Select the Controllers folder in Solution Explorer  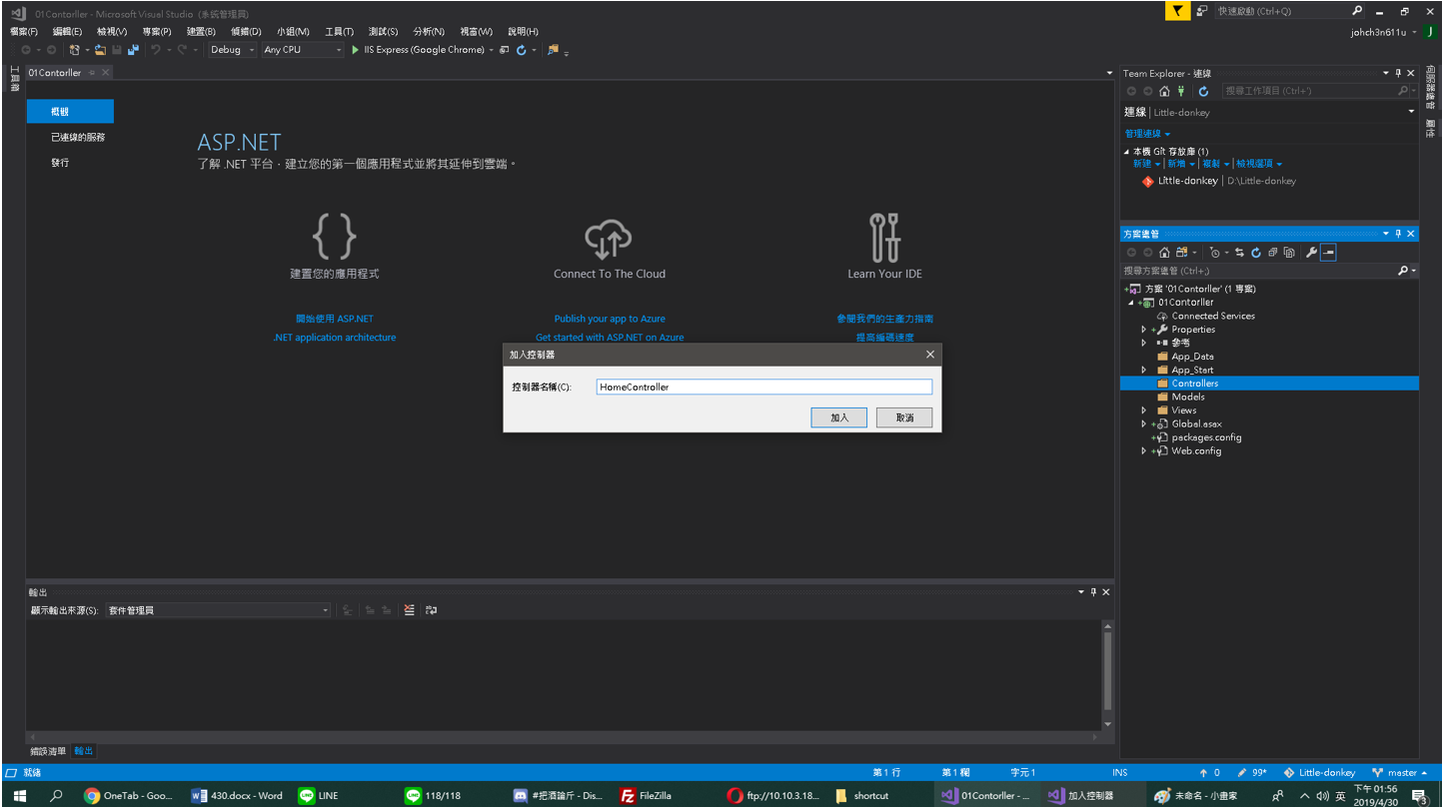[1269, 384]
